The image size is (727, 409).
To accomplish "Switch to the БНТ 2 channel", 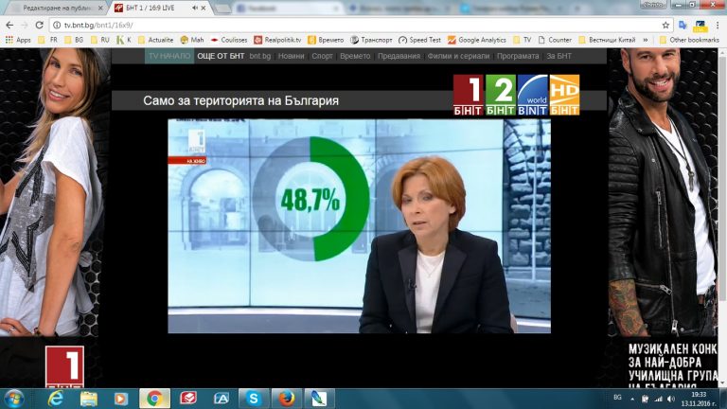I will pyautogui.click(x=500, y=95).
